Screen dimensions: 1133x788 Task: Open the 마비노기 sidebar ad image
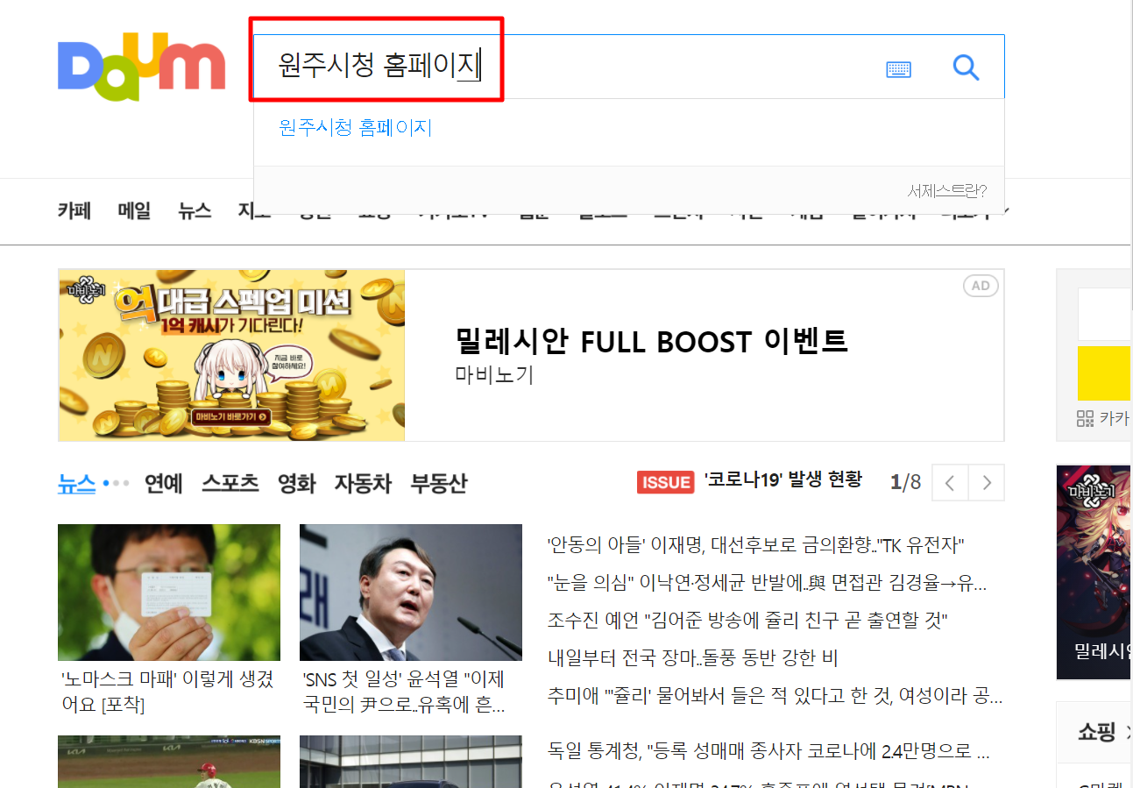click(1094, 572)
